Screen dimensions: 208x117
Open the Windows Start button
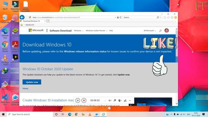3,114
